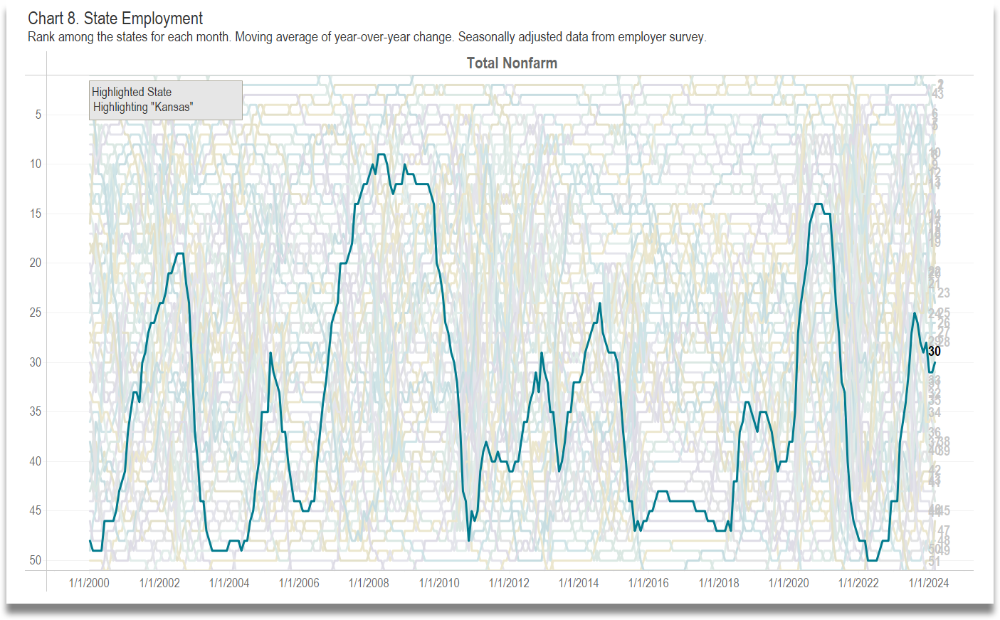
Task: Click y-axis tick label 20
Action: click(x=36, y=263)
